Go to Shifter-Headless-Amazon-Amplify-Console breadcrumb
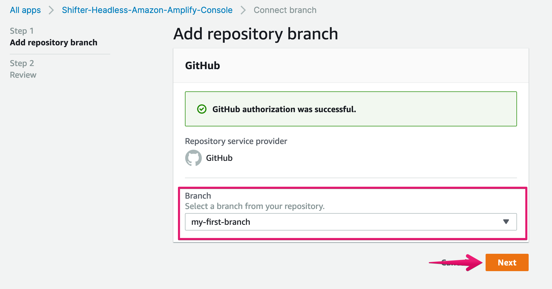552x289 pixels. [x=147, y=10]
